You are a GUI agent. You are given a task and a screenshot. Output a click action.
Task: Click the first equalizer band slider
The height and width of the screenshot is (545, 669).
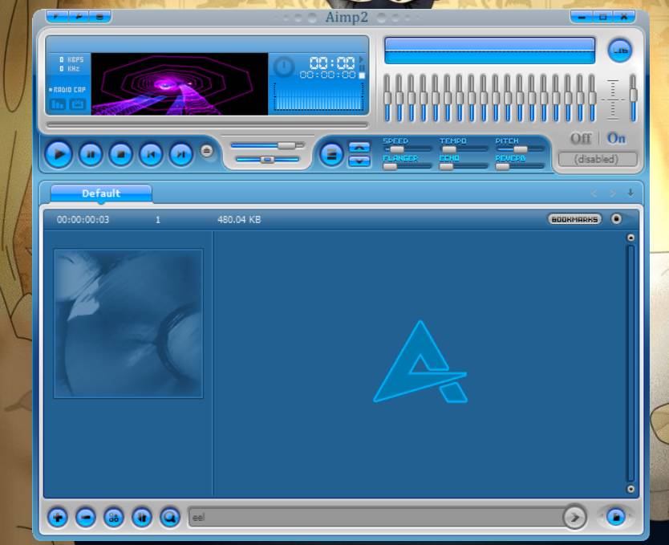[x=387, y=98]
